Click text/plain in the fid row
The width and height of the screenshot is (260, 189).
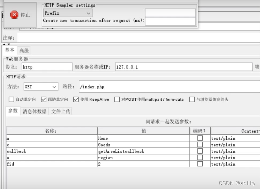pyautogui.click(x=223, y=164)
